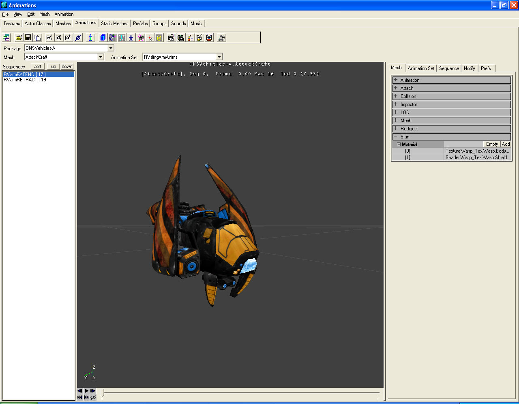Click the blue chain link icon
Image resolution: width=519 pixels, height=404 pixels.
[78, 38]
